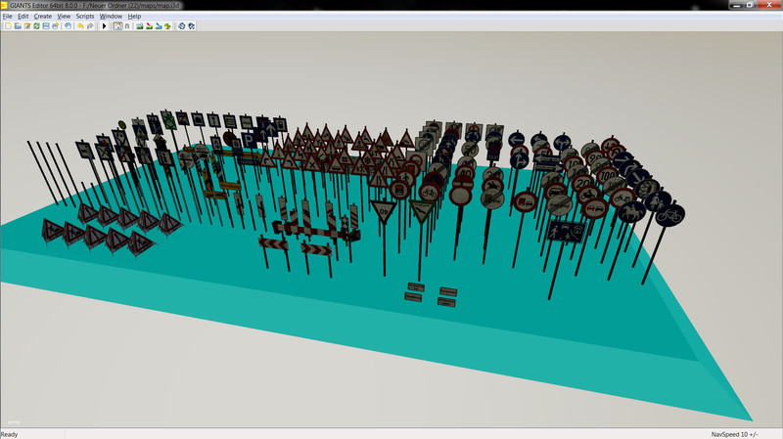Expand the Window menu
Screen dimensions: 783x439
[x=111, y=17]
